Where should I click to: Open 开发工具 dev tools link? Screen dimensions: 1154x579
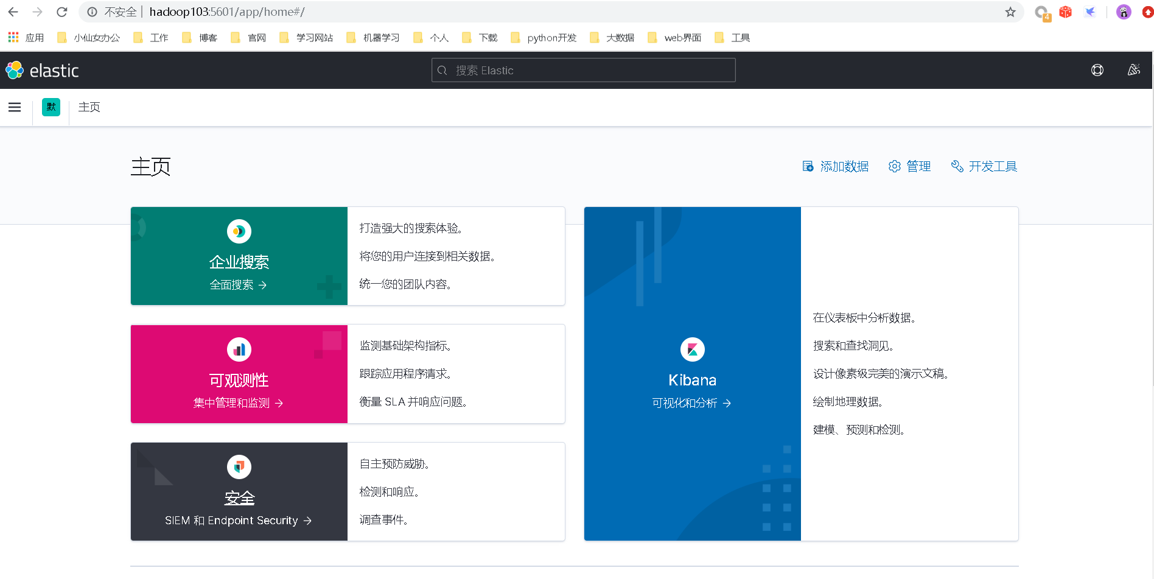tap(984, 166)
